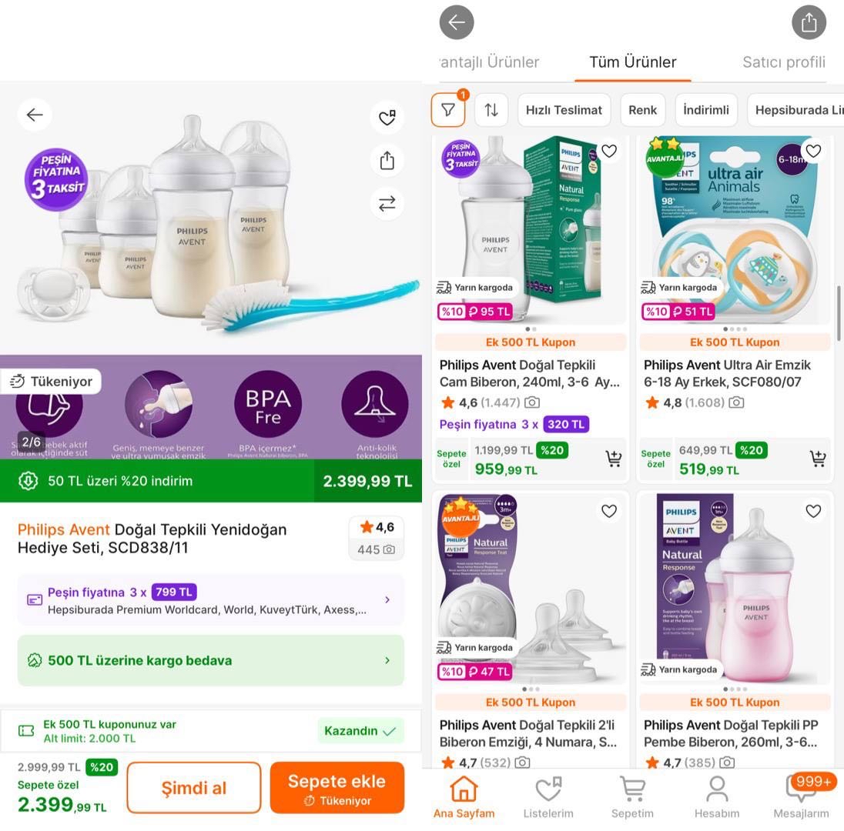This screenshot has height=831, width=844.
Task: Open the Renk filter dropdown
Action: point(643,110)
